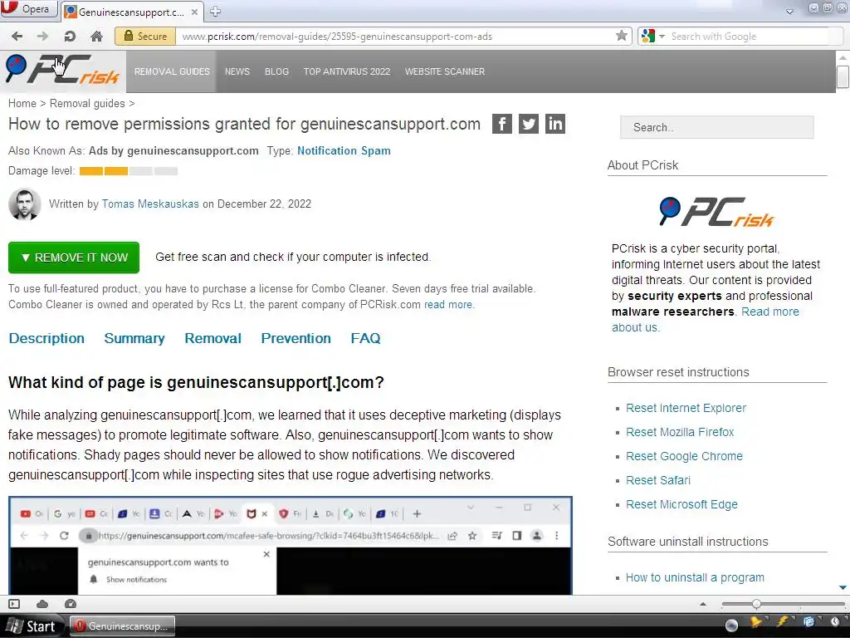Open Reset Internet Explorer instructions
Screen dimensions: 850x638
click(x=686, y=408)
